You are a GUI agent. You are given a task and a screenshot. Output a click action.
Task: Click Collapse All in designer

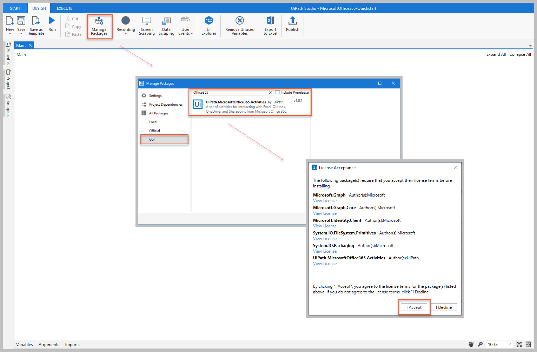(520, 54)
